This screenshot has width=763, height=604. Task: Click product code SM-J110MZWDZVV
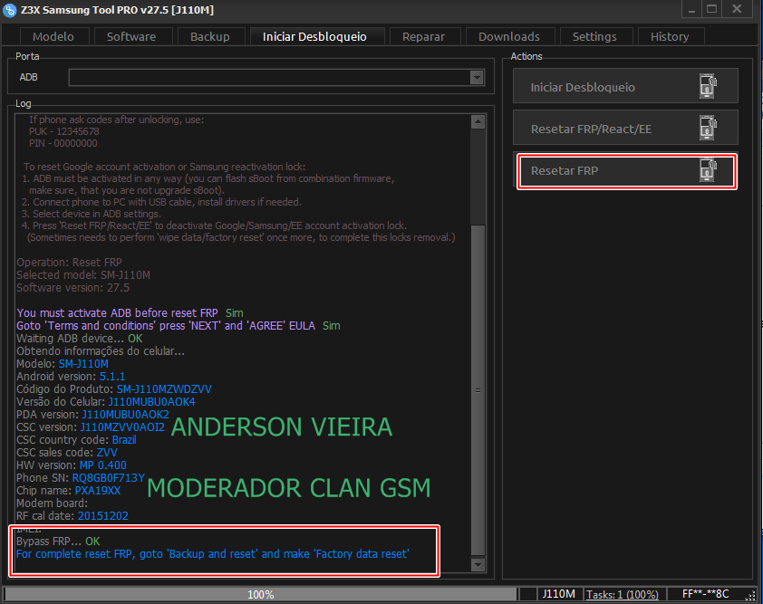(164, 389)
